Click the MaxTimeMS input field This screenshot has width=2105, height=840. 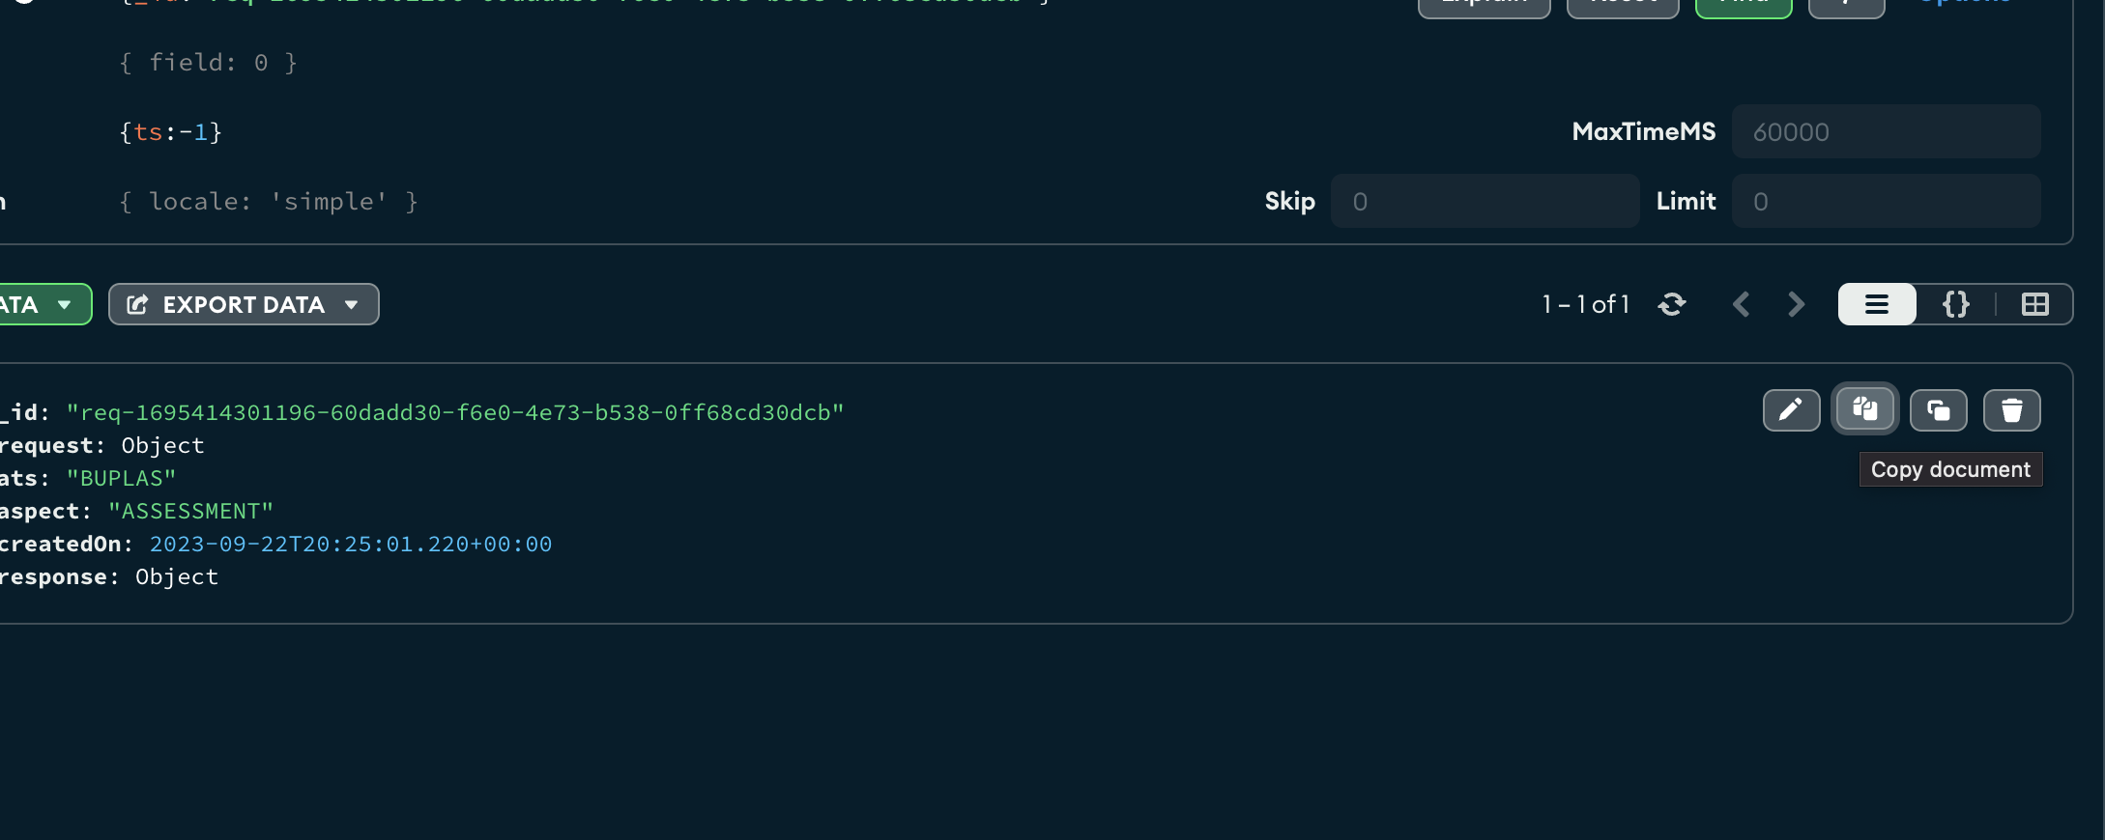[1885, 132]
